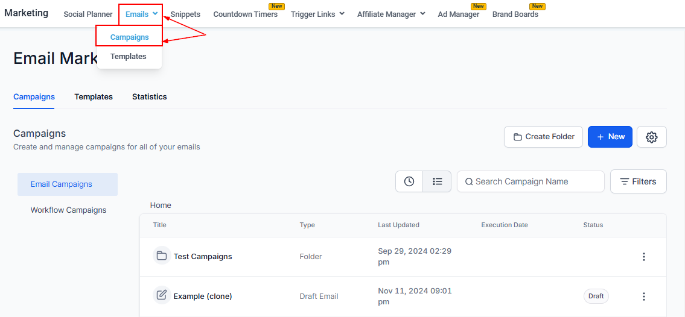Select Workflow Campaigns in the sidebar
This screenshot has width=685, height=317.
point(68,210)
